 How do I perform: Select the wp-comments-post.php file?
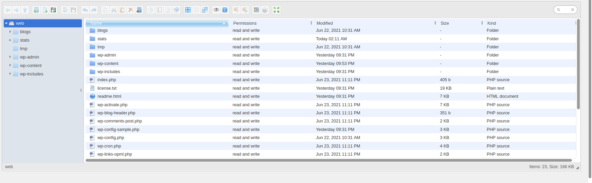[331, 121]
